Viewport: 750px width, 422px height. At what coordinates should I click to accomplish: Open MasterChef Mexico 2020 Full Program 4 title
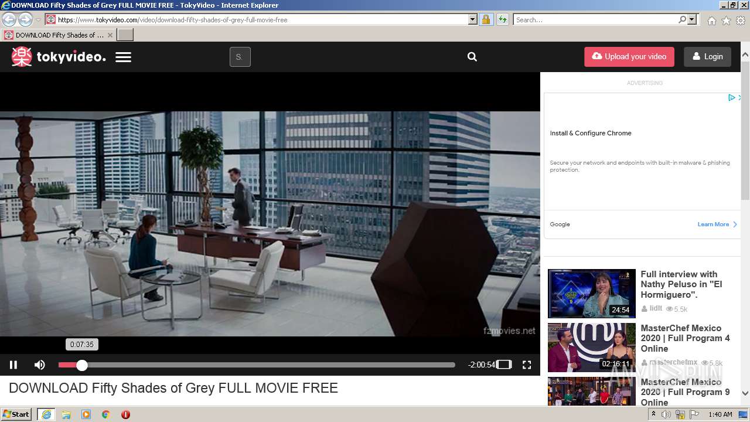click(x=685, y=338)
